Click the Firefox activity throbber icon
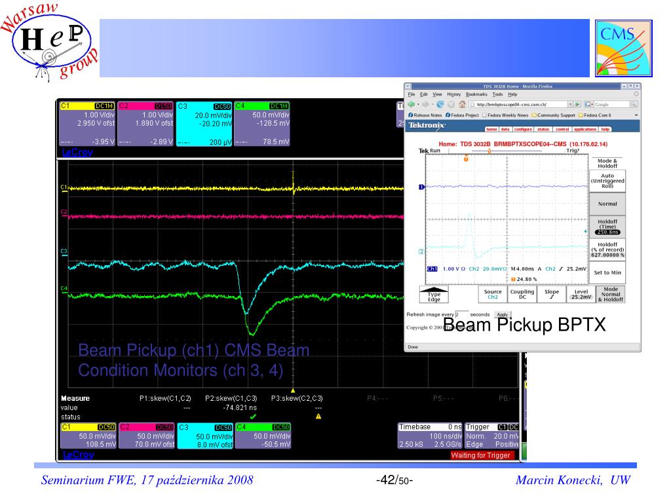 coord(636,94)
